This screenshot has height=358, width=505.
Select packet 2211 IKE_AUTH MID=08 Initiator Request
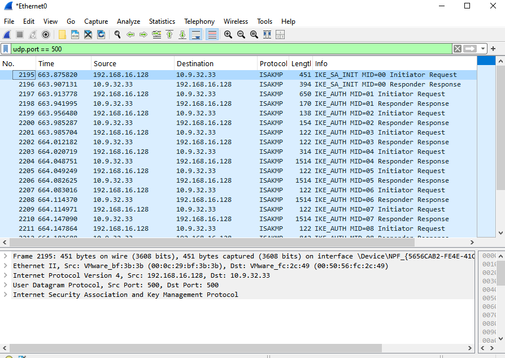coord(238,228)
